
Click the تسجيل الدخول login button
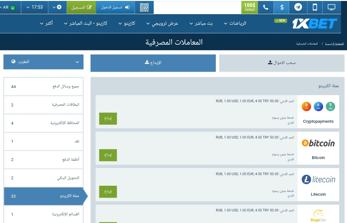[115, 7]
